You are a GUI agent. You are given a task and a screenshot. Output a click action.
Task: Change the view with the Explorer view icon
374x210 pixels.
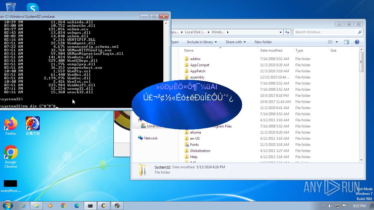330,42
